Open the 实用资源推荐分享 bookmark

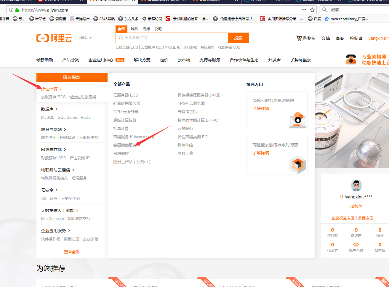coord(282,19)
